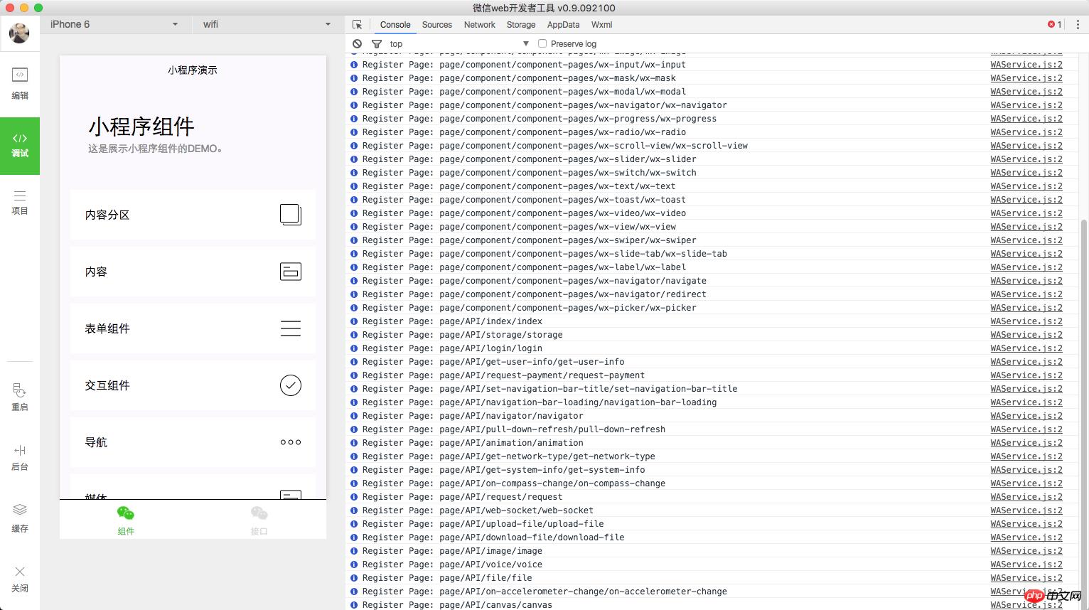This screenshot has width=1089, height=610.
Task: Expand the top context selector dropdown
Action: pyautogui.click(x=459, y=43)
